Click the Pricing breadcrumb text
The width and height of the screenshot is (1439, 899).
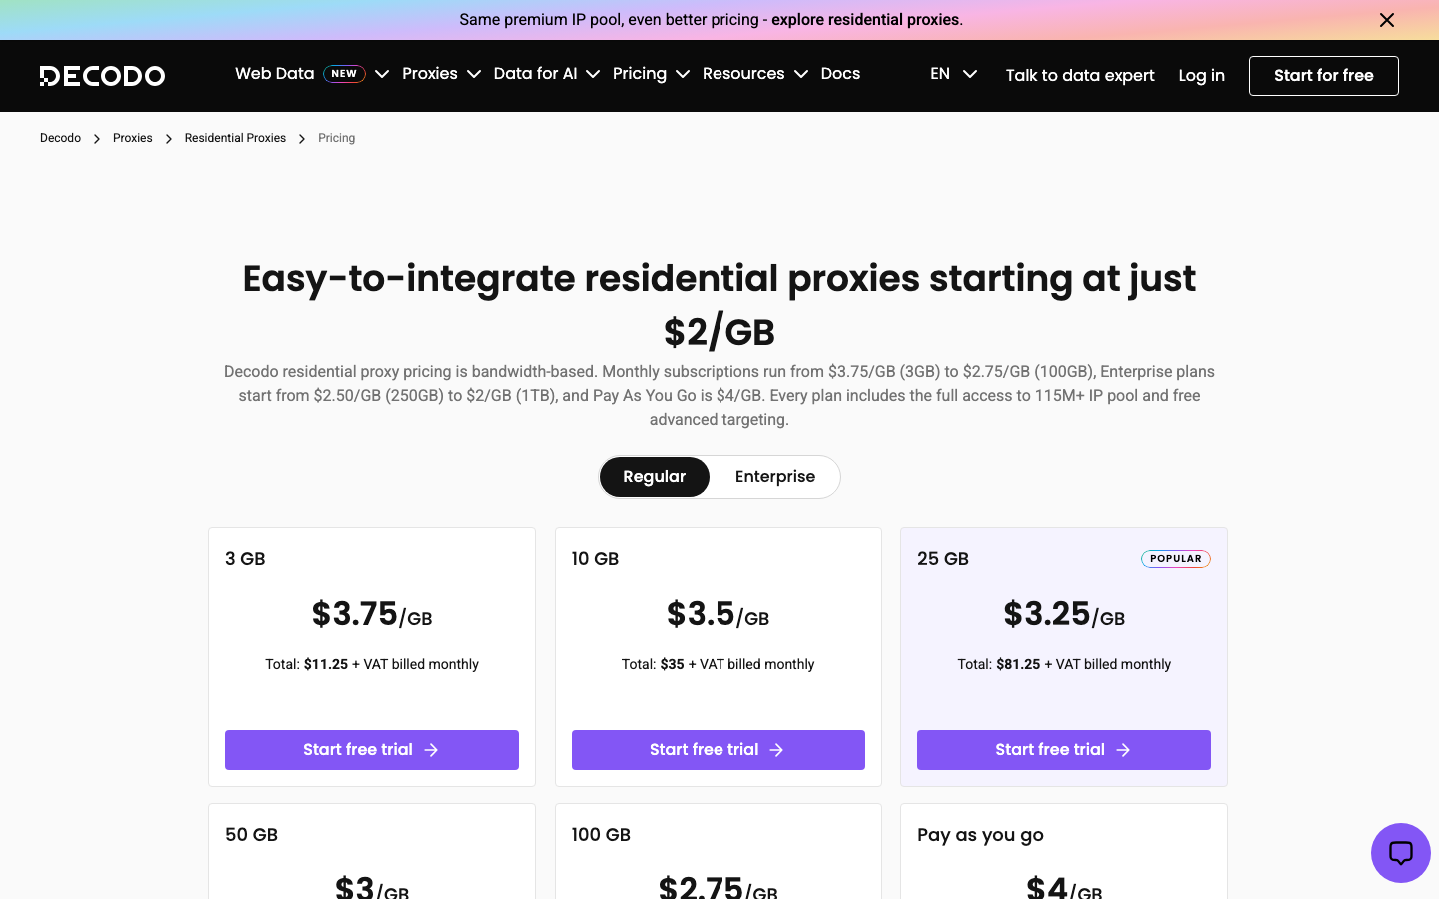point(336,138)
